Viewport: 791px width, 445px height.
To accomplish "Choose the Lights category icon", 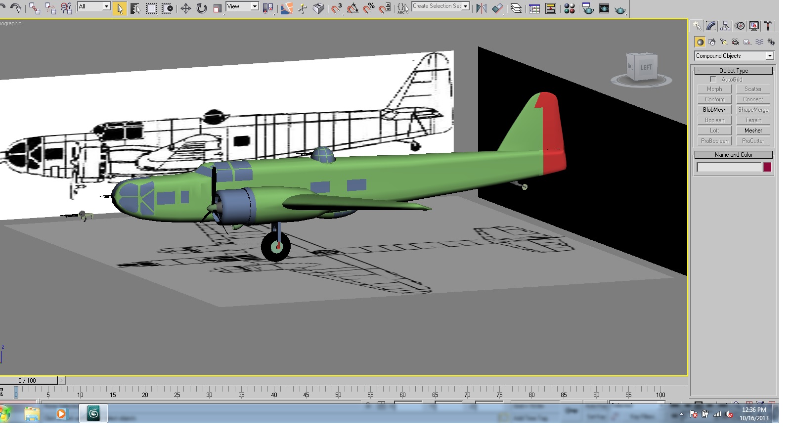I will click(x=724, y=42).
